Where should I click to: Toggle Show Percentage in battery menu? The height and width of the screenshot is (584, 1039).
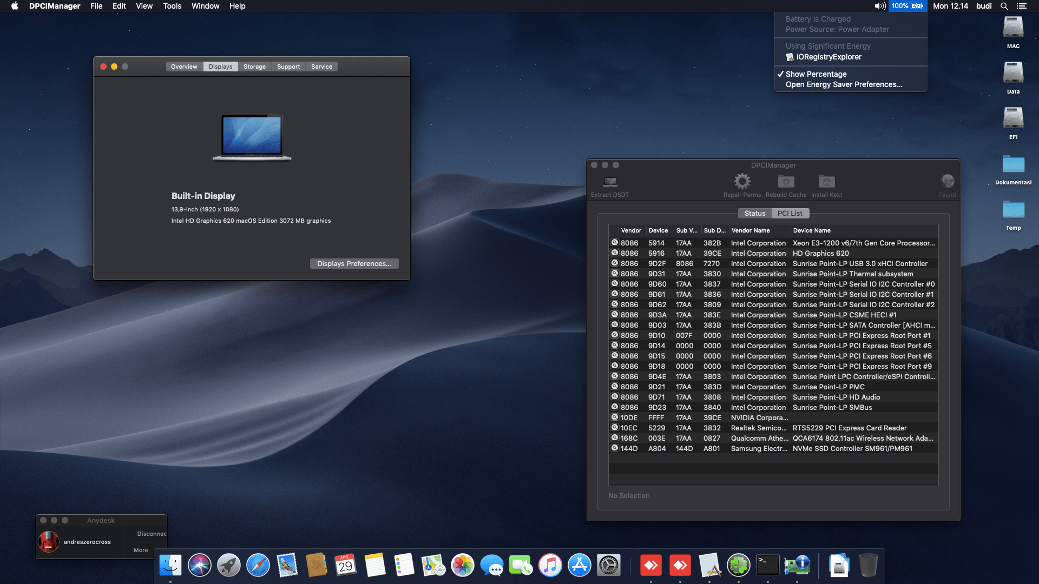(816, 74)
